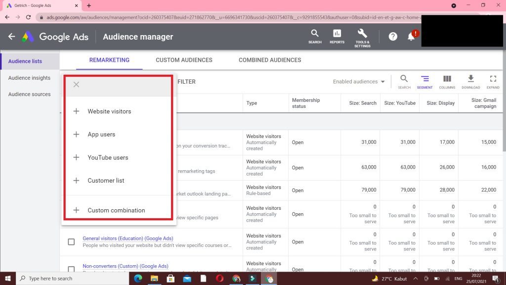Image resolution: width=506 pixels, height=285 pixels.
Task: Click the Segment icon in table toolbar
Action: coord(424,82)
